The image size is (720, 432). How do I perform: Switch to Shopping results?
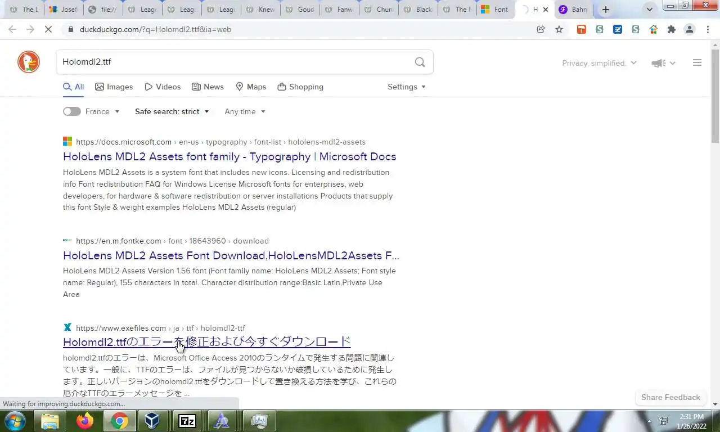(300, 87)
